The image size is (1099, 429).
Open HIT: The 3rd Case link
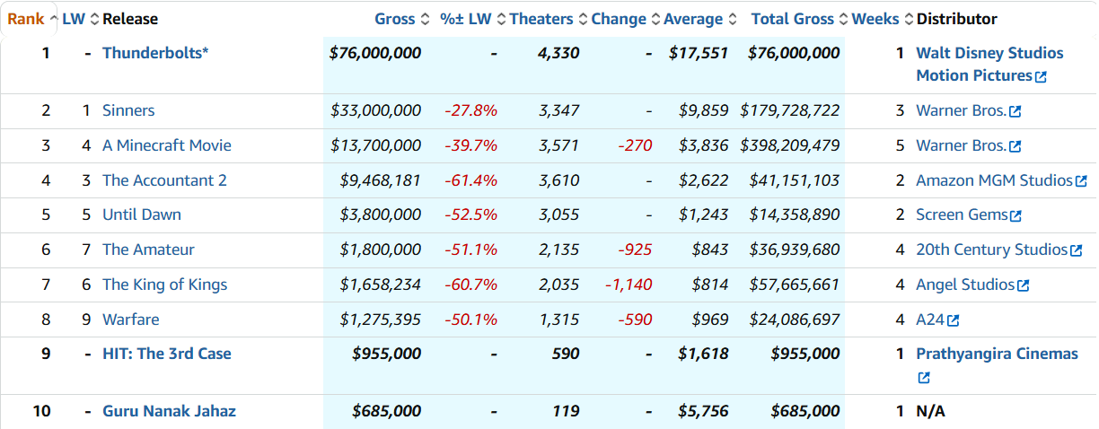coord(166,354)
